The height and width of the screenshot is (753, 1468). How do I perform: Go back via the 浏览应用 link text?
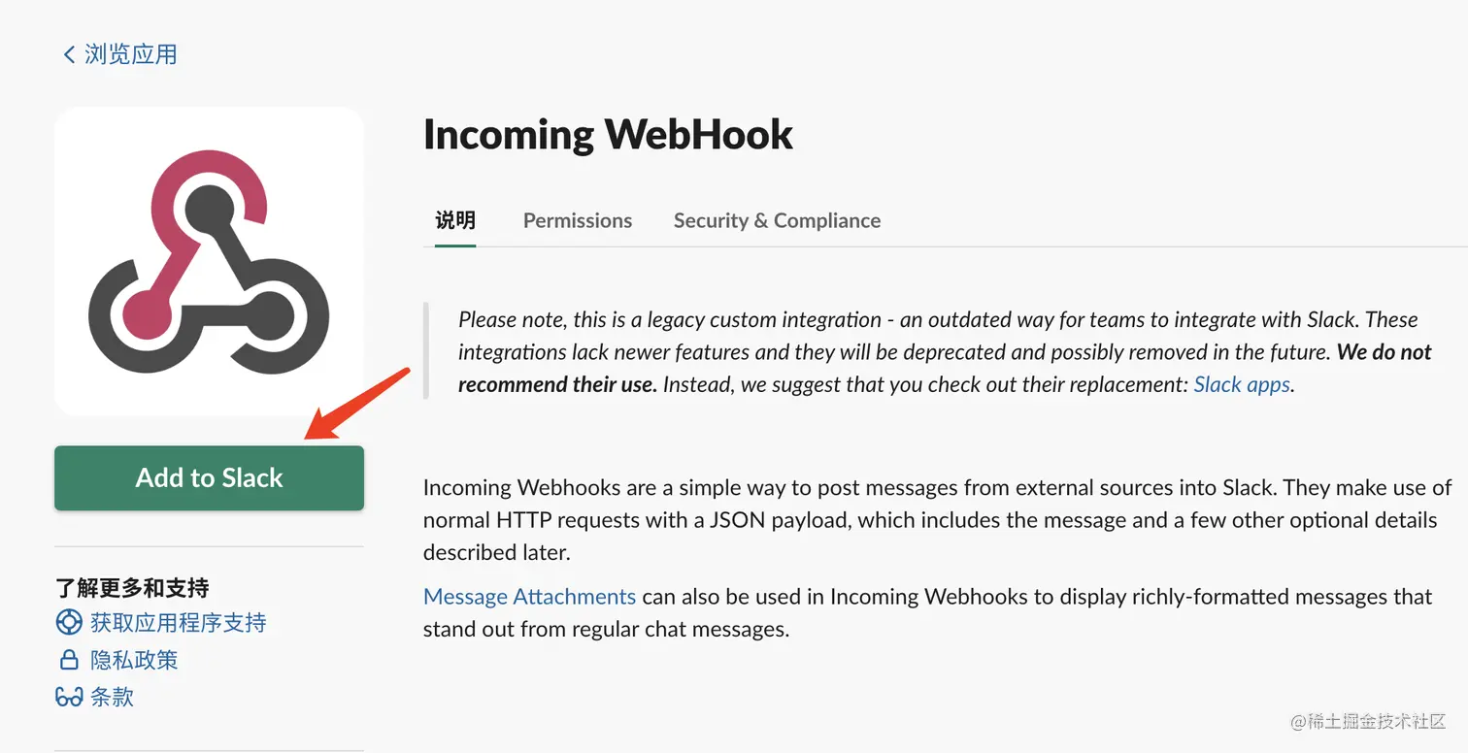[x=131, y=54]
